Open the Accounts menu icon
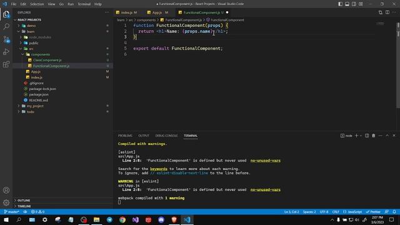Viewport: 400px width, 225px height. (6, 190)
